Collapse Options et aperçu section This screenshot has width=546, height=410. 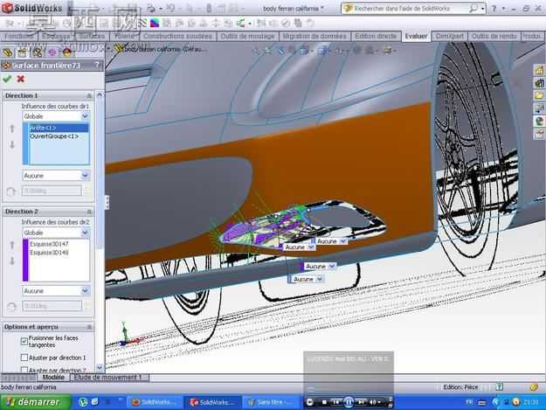89,327
